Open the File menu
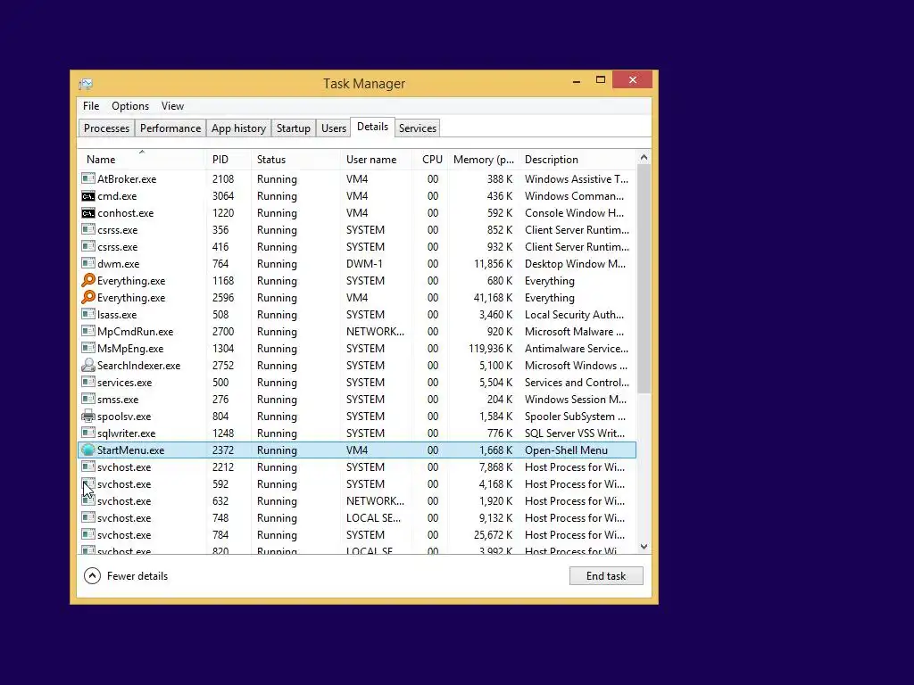This screenshot has width=914, height=685. (x=91, y=106)
